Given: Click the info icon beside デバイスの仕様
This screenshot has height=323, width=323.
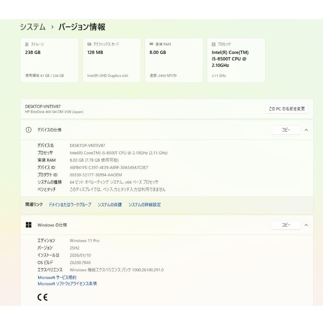Looking at the screenshot, I should click(29, 130).
